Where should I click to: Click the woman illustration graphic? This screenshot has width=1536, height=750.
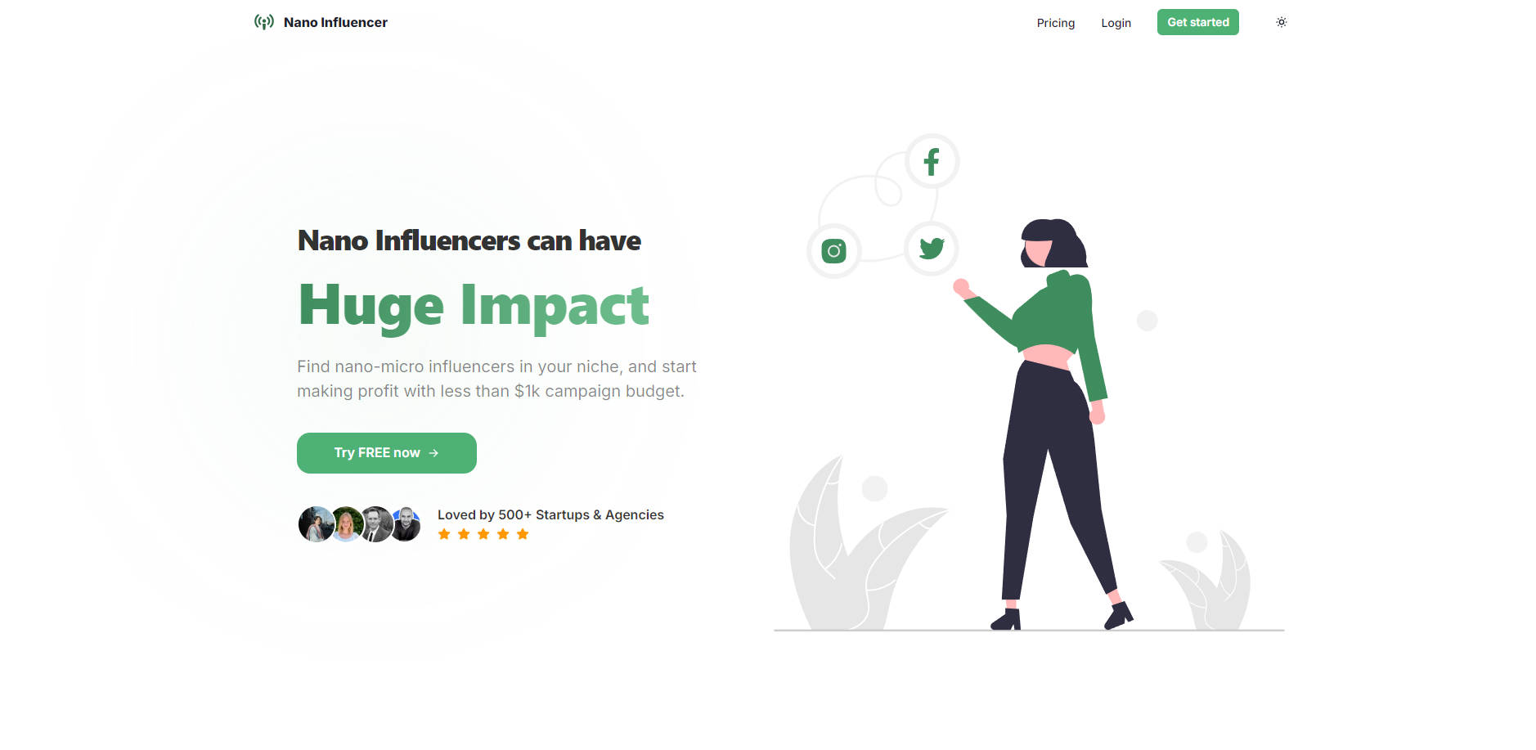[x=1043, y=425]
